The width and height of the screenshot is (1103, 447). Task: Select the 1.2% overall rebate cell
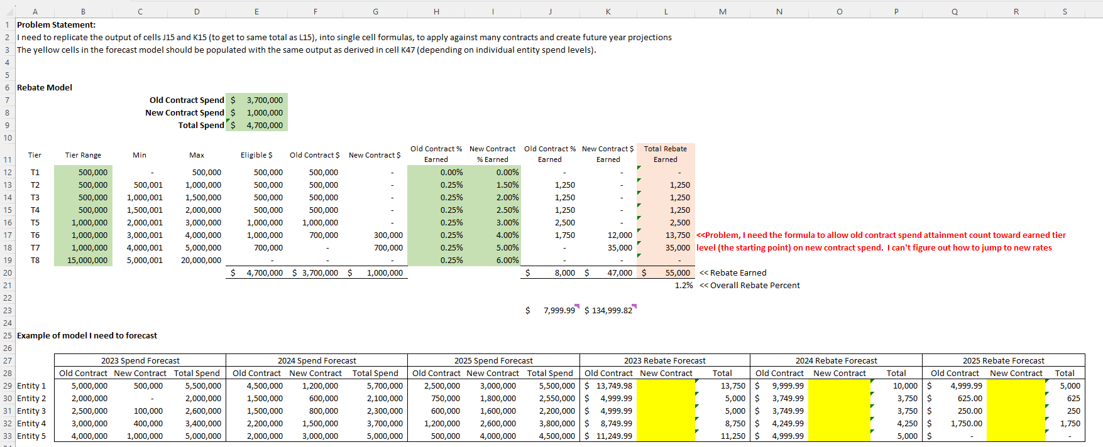coord(666,285)
